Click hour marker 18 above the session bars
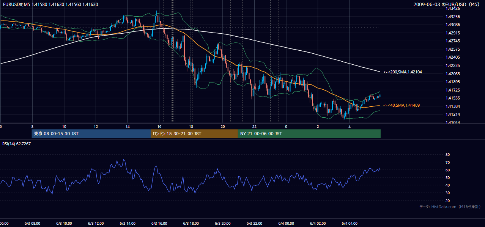 [x=191, y=126]
